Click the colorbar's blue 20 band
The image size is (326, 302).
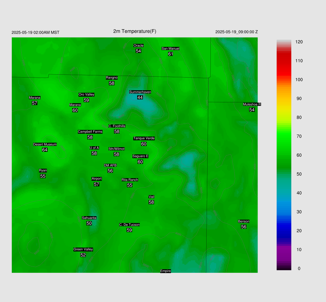[x=284, y=230]
